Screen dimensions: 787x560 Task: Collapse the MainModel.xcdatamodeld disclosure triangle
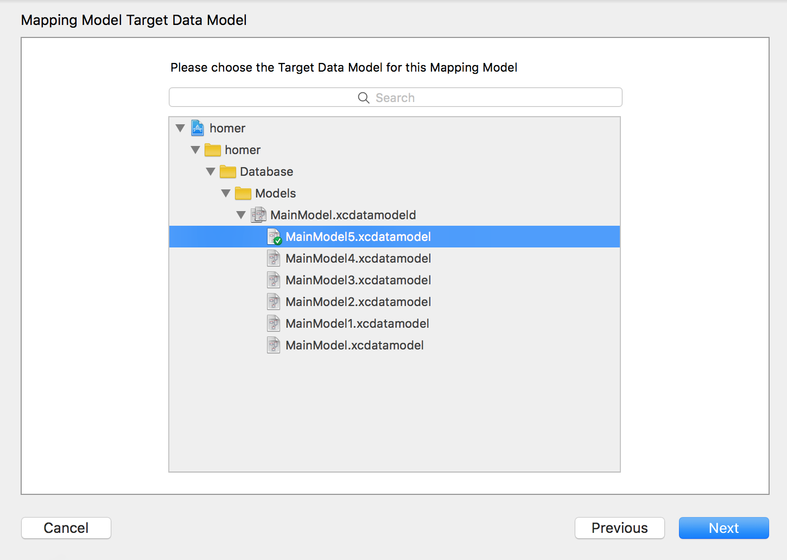242,215
